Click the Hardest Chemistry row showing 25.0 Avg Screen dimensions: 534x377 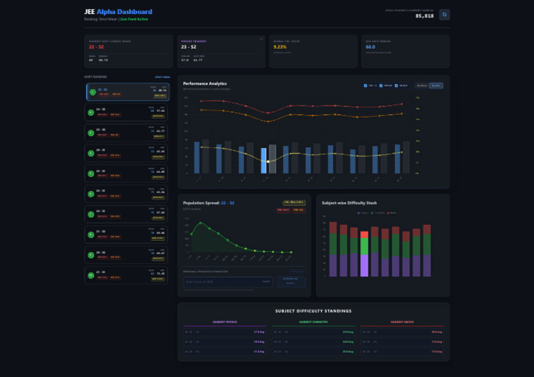click(314, 351)
